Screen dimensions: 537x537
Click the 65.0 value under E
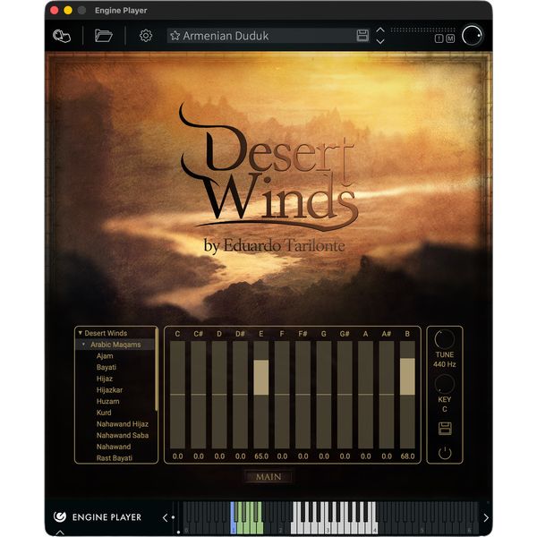pos(261,456)
